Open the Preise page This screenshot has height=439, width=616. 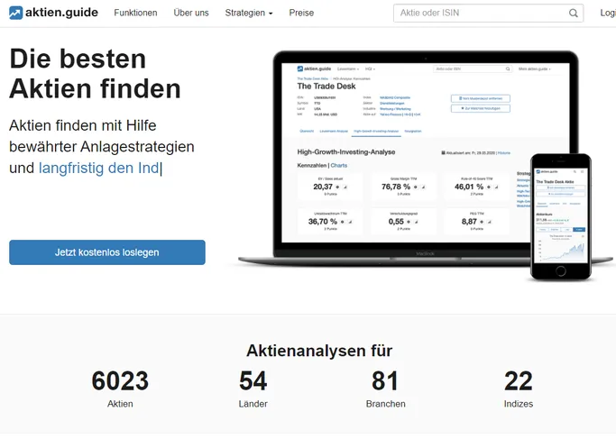point(301,13)
